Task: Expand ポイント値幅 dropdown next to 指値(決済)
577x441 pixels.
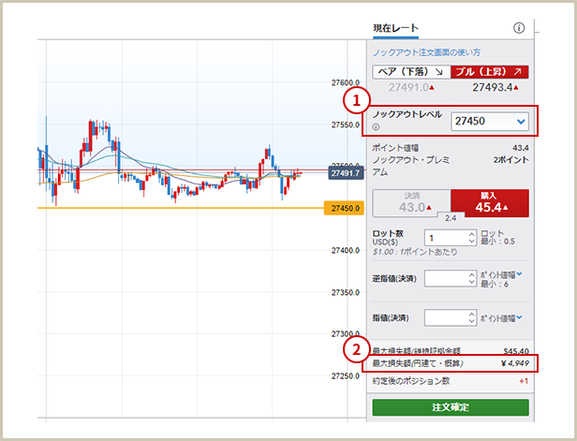Action: point(519,318)
